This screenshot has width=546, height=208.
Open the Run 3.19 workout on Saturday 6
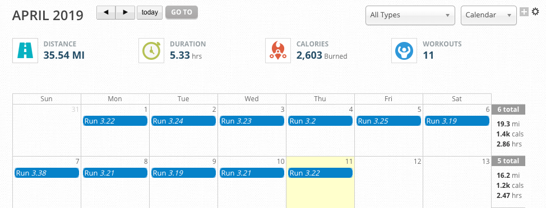pos(457,121)
